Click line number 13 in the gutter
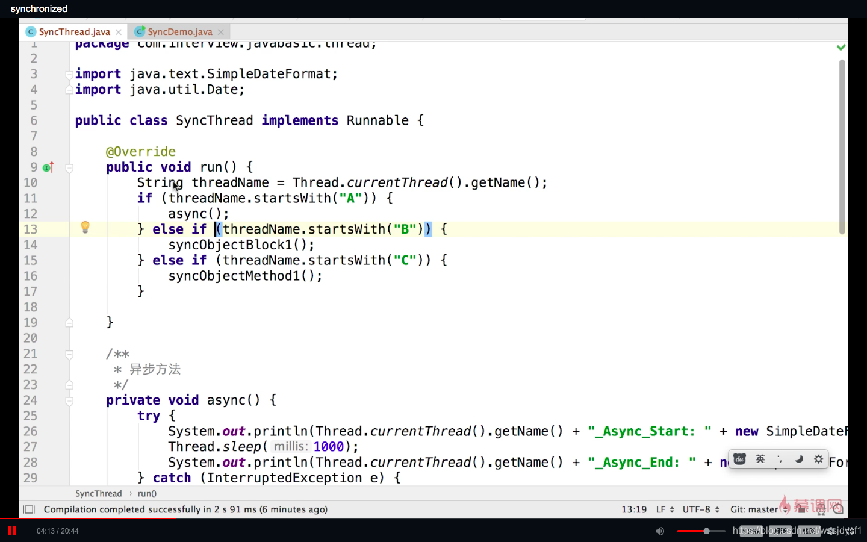Viewport: 867px width, 542px height. [x=30, y=229]
